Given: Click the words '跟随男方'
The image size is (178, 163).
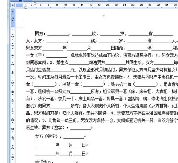Looking at the screenshot, I should [97, 63].
